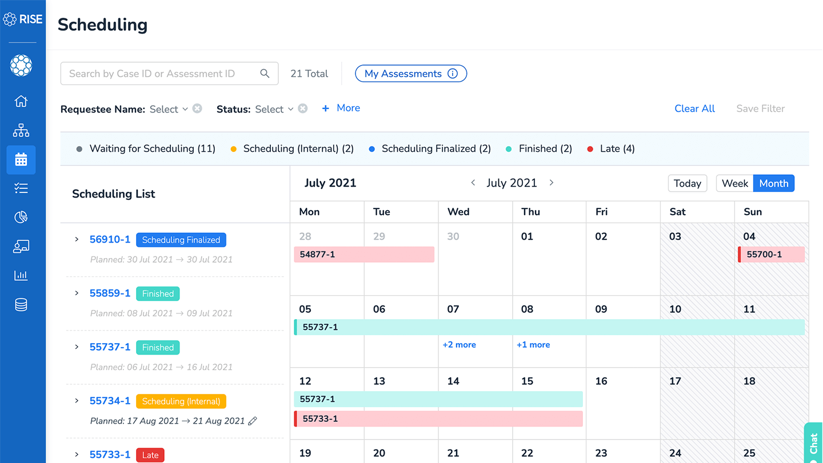Click the Clear All link
This screenshot has height=463, width=823.
coord(694,108)
